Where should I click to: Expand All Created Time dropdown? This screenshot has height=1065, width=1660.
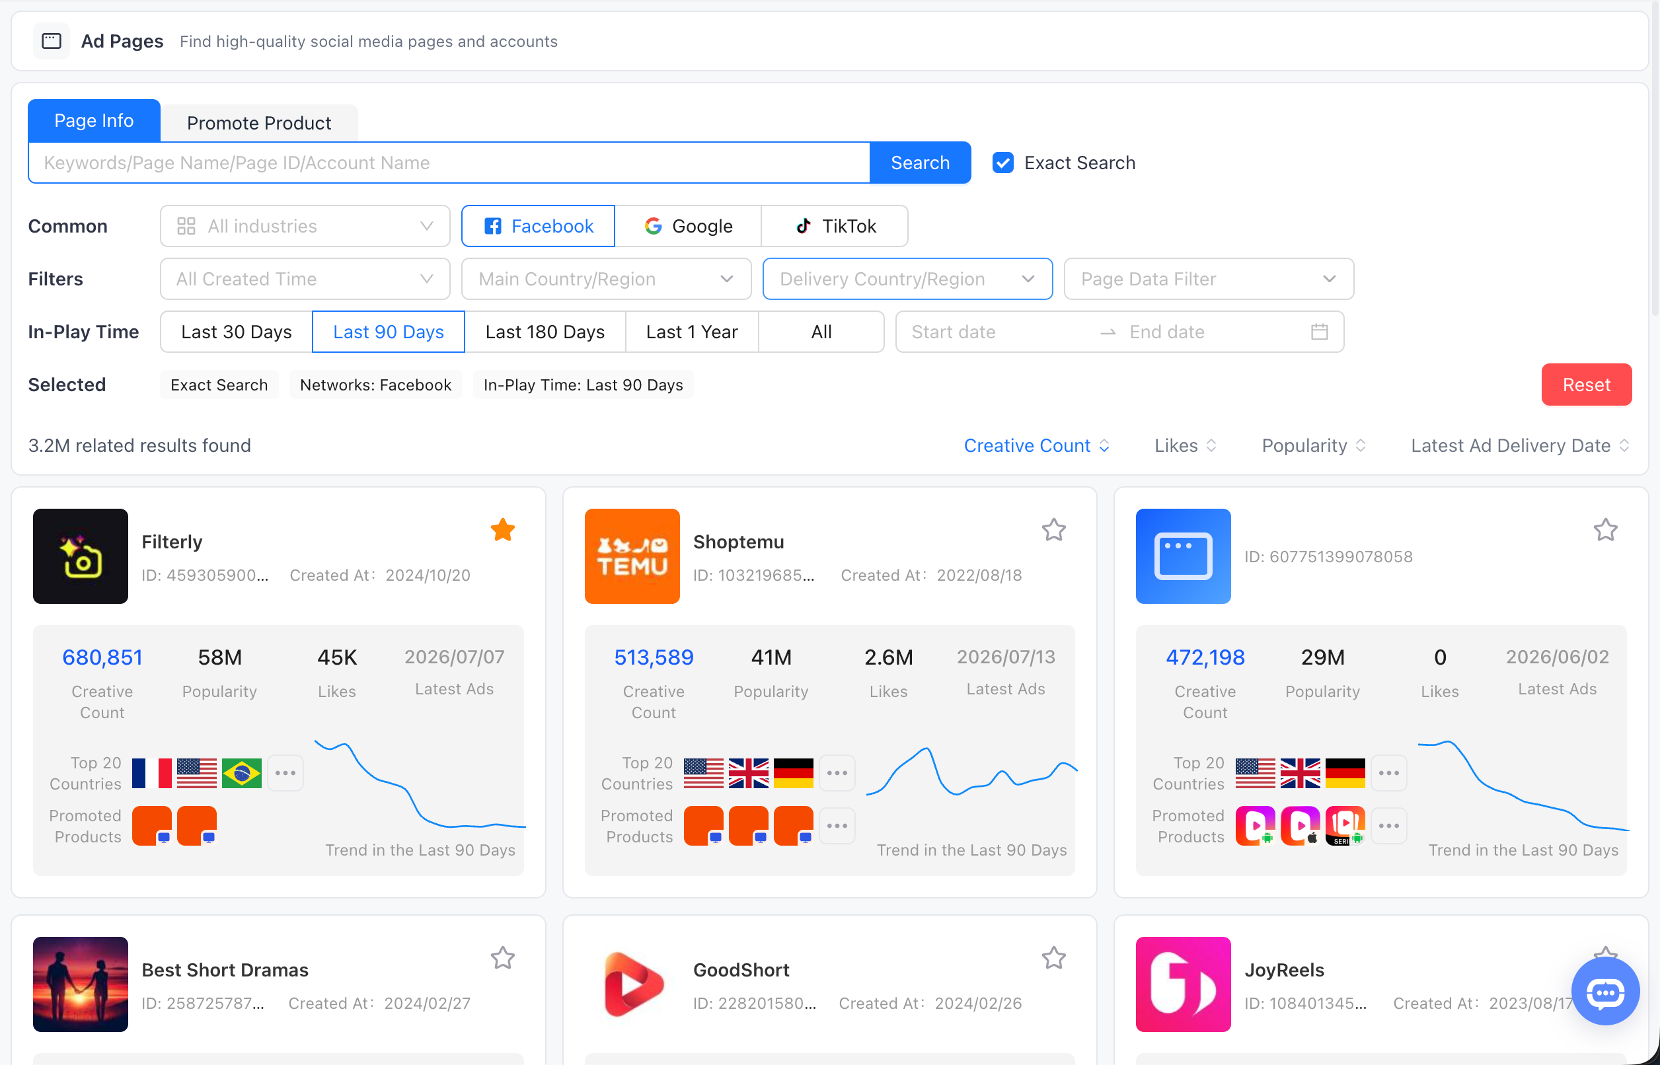(305, 279)
